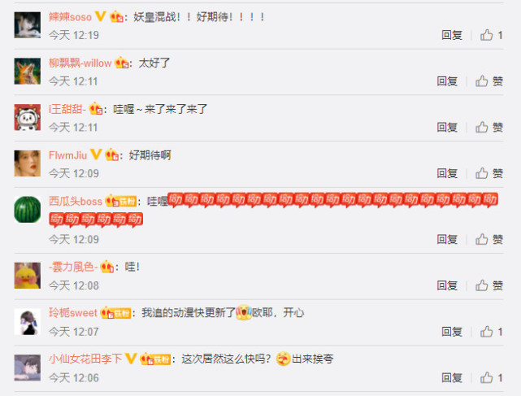Open the yellow duck avatar thumbnail

coord(28,276)
